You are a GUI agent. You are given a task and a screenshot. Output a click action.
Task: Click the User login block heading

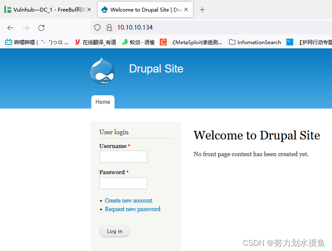(x=114, y=132)
